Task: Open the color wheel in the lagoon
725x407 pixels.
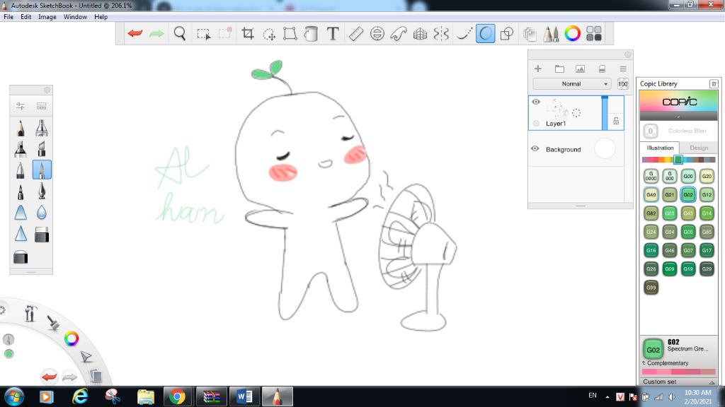Action: tap(72, 338)
